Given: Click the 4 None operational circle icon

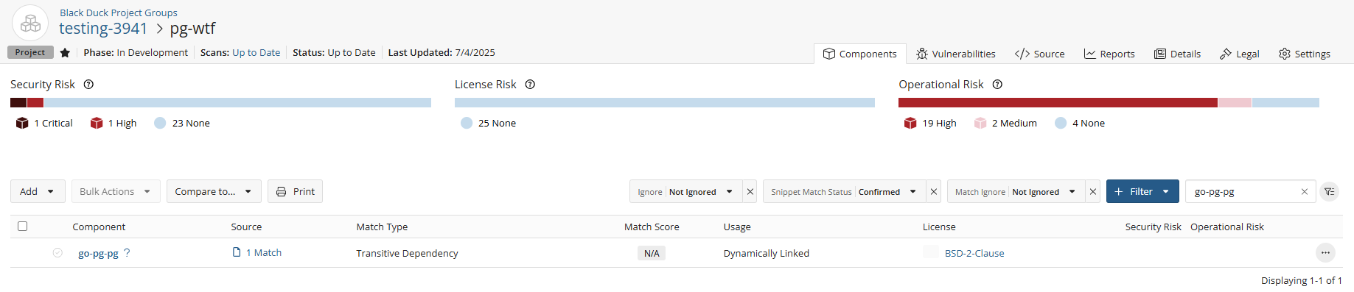Looking at the screenshot, I should (x=1061, y=123).
